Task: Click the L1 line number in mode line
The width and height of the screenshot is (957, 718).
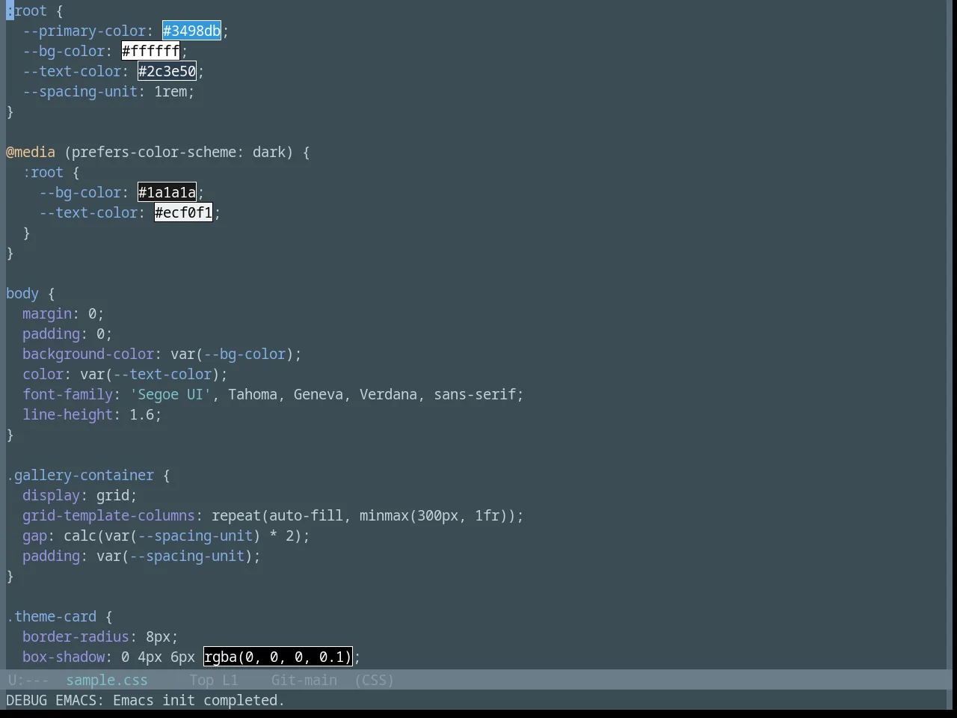Action: click(230, 680)
